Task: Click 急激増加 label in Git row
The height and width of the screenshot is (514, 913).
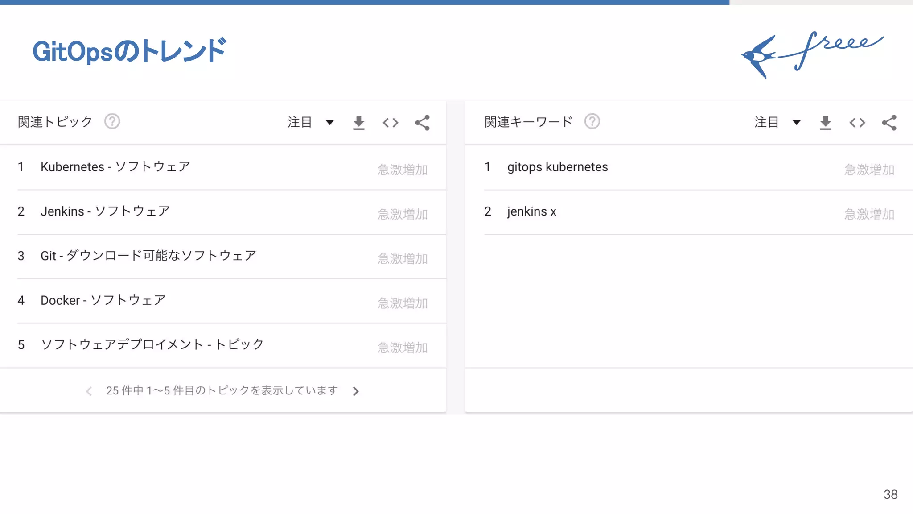Action: click(403, 259)
